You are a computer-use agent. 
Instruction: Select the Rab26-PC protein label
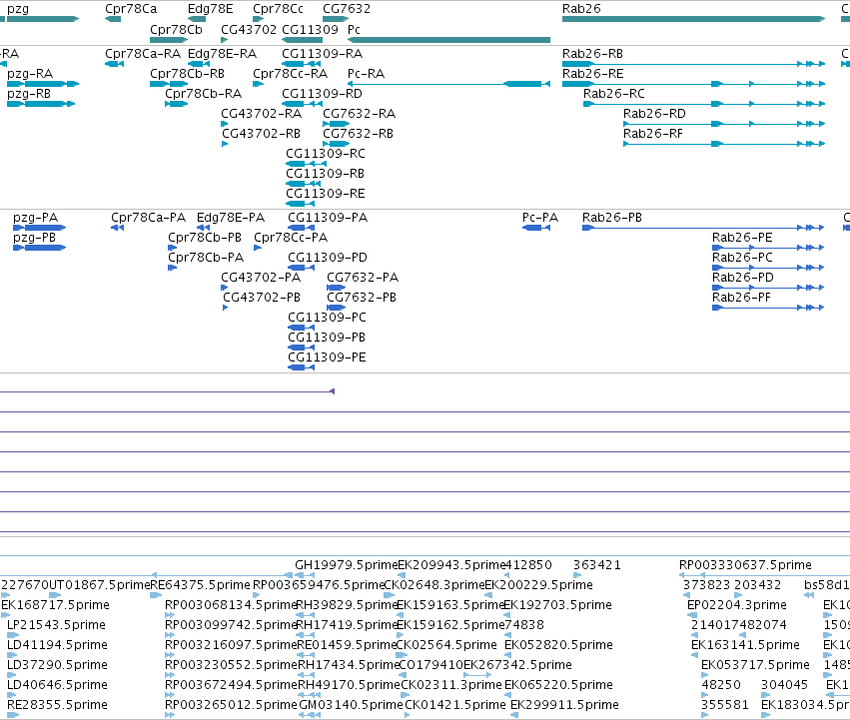click(742, 258)
